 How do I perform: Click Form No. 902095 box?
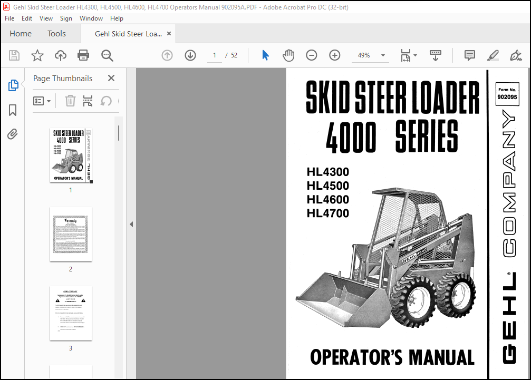(507, 94)
